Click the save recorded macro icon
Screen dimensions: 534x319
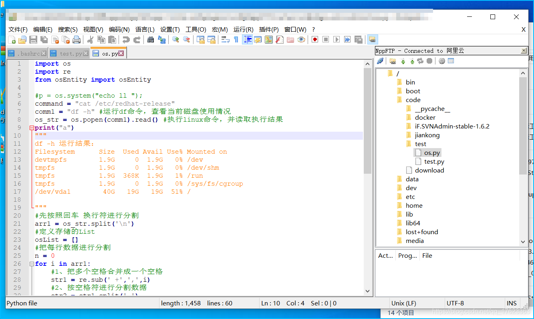[358, 40]
